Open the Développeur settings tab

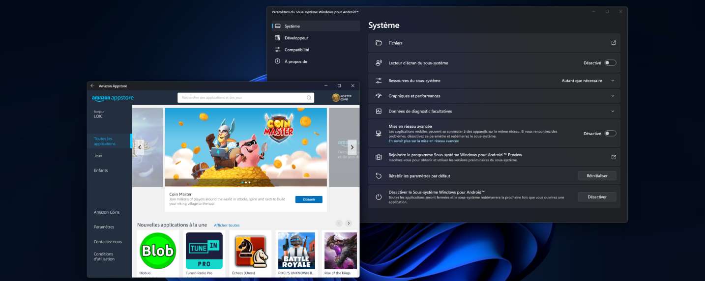pos(296,38)
